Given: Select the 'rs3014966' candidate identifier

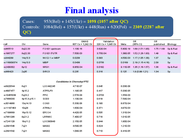Looking at the screenshot, I should 9,103.
